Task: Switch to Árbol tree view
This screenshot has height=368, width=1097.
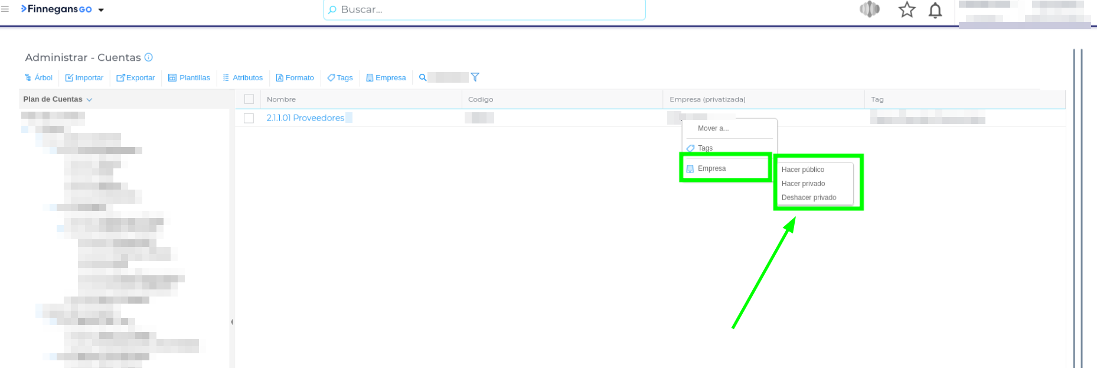Action: point(38,77)
